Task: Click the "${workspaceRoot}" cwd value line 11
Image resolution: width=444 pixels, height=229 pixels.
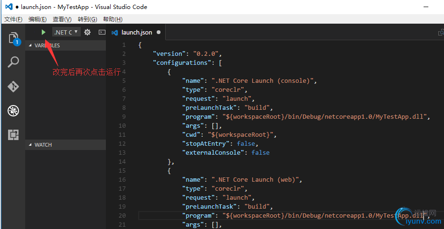Action: tap(241, 135)
